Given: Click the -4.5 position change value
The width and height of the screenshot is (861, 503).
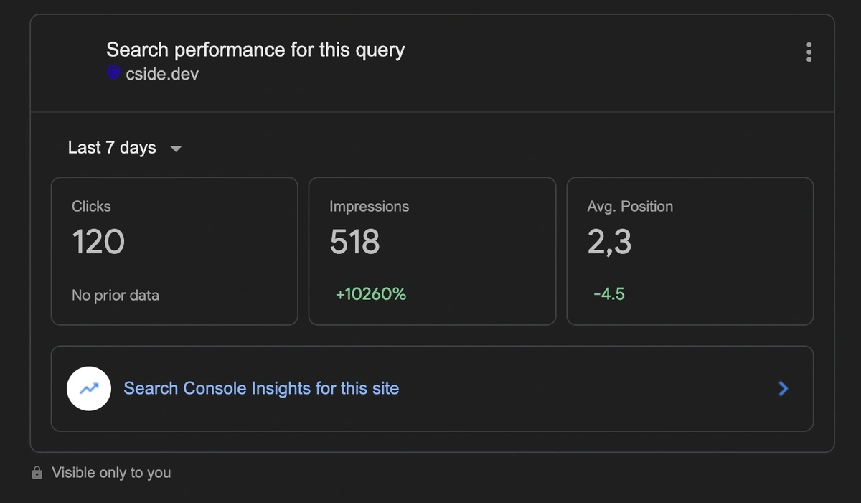Looking at the screenshot, I should 608,293.
